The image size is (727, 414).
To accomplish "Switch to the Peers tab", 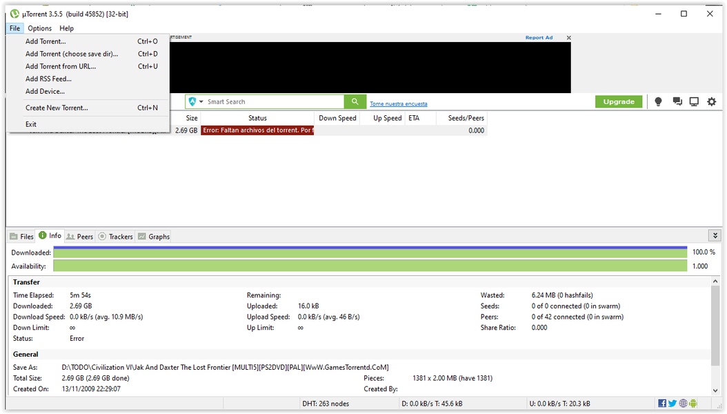I will click(x=80, y=237).
